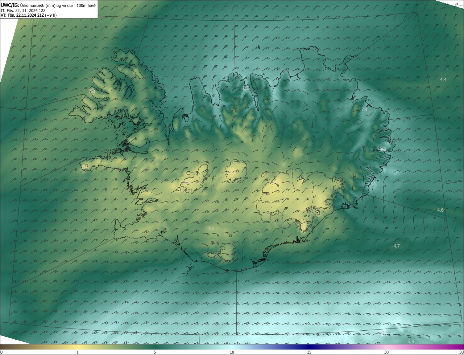Click the map value "7.4"
The height and width of the screenshot is (355, 464).
pos(364,109)
